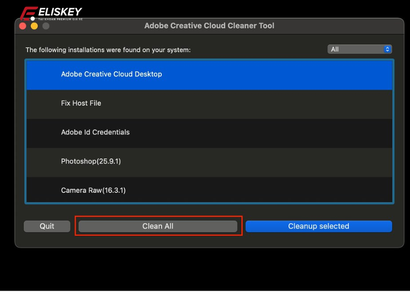Minimize the window with the yellow button
The width and height of the screenshot is (410, 307).
(34, 26)
